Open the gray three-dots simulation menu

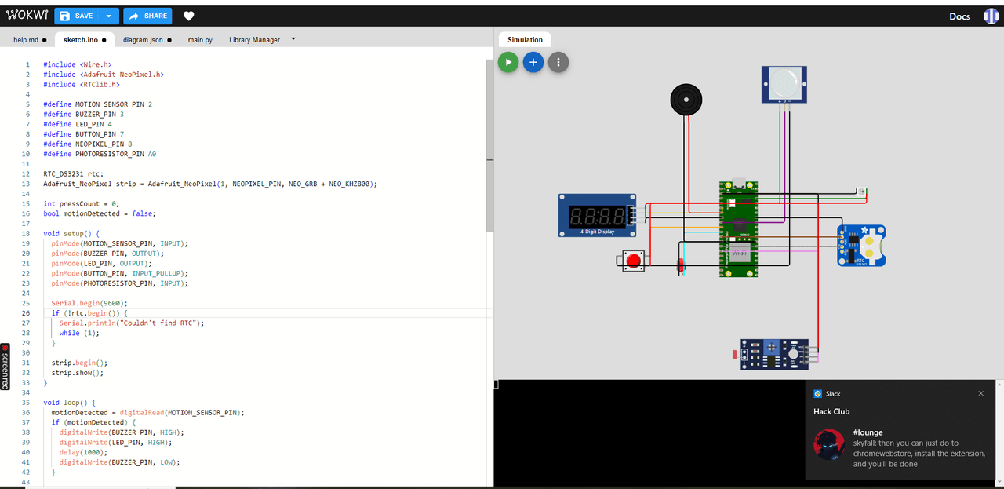pos(558,62)
